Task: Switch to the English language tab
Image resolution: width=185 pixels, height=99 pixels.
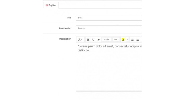Action: (51, 5)
